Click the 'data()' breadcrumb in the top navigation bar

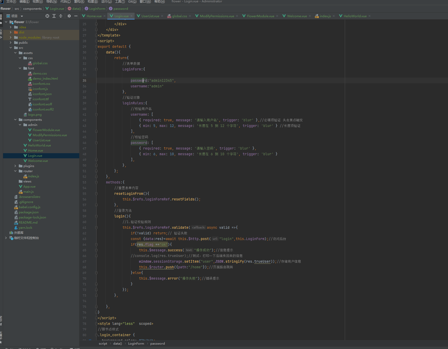[77, 8]
